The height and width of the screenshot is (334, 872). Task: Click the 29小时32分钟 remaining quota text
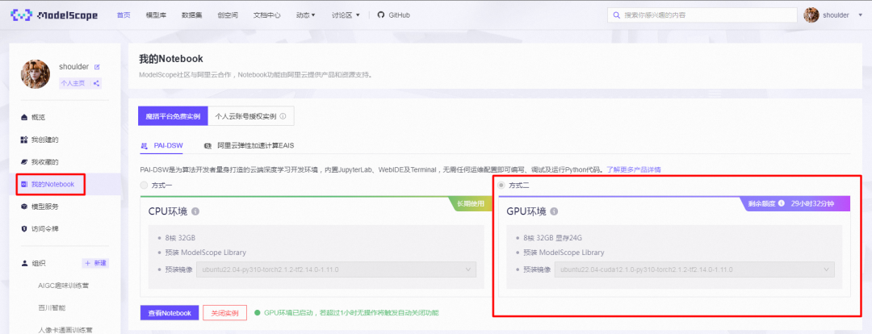[x=812, y=203]
